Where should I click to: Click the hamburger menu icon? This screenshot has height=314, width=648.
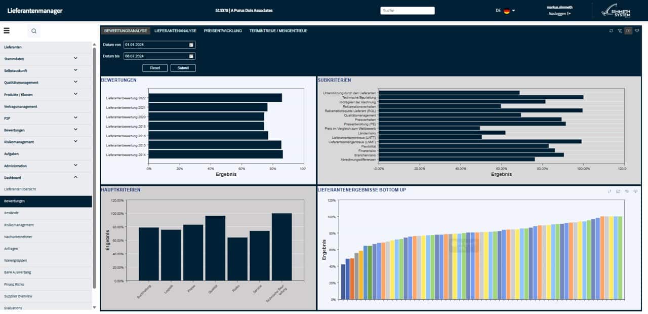(7, 30)
